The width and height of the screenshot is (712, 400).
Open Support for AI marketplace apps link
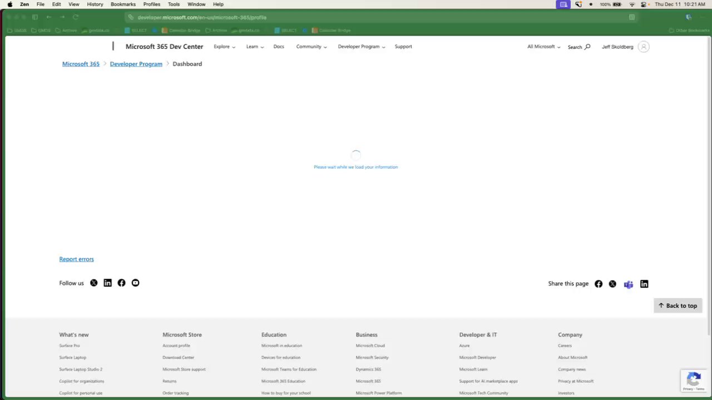[488, 381]
